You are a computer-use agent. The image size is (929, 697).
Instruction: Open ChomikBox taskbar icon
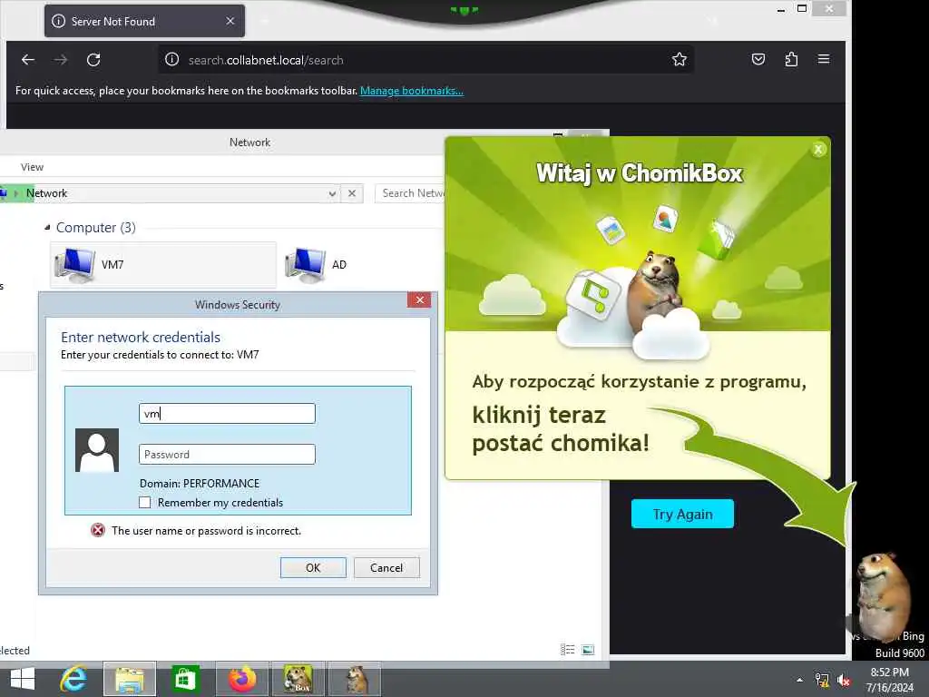(x=298, y=679)
